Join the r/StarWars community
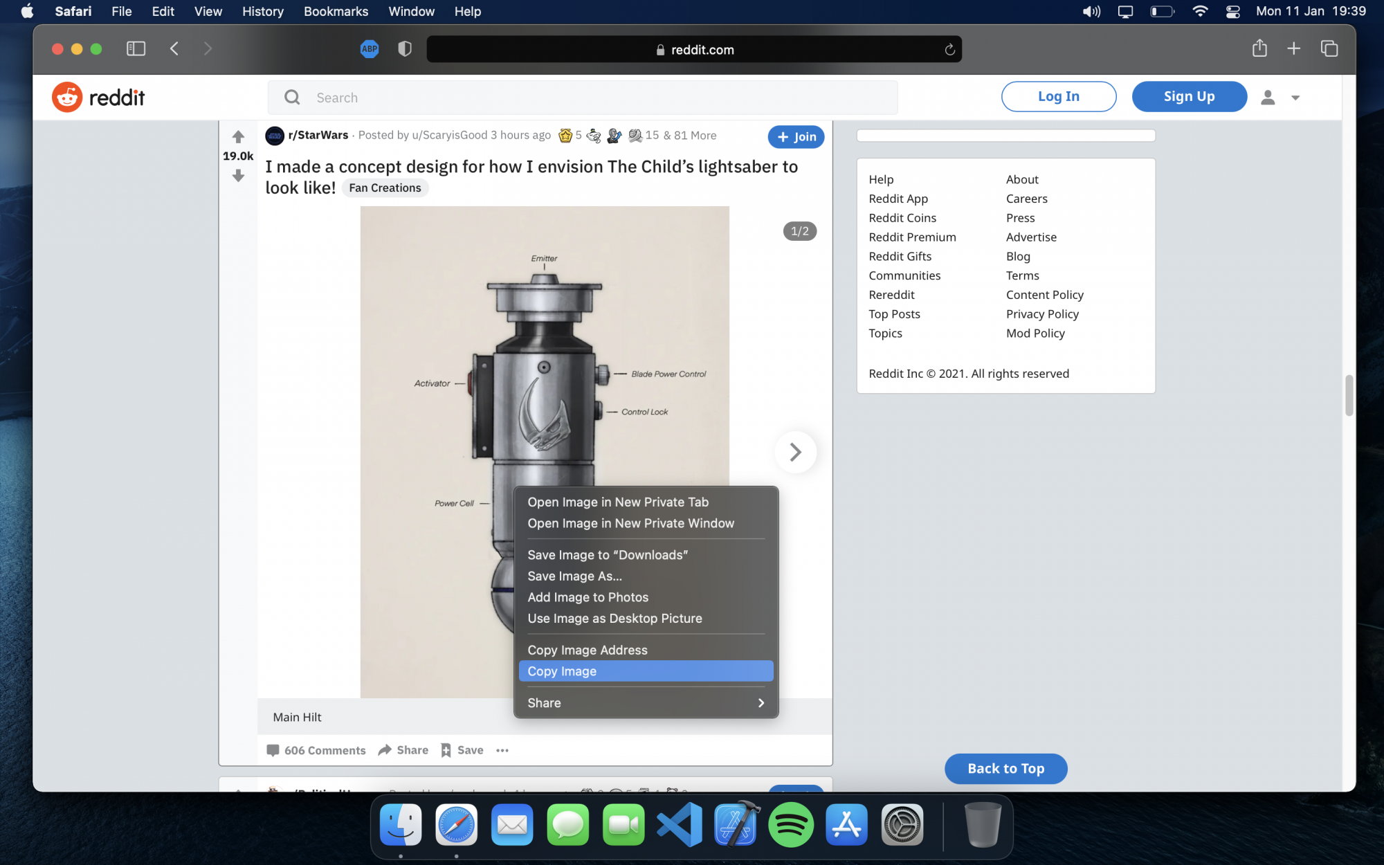The width and height of the screenshot is (1384, 865). pos(796,137)
